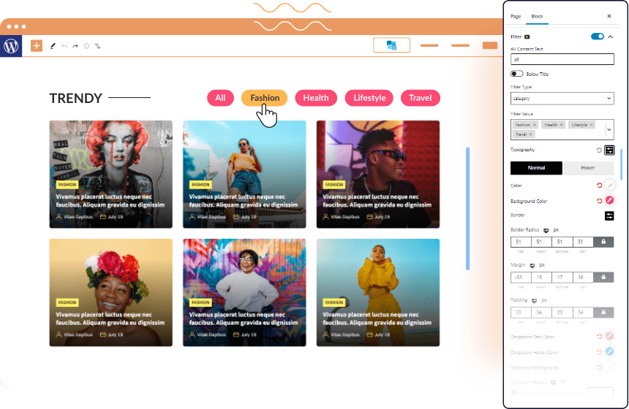Remove the Lifestyle filter value tag
This screenshot has width=629, height=409.
(591, 125)
